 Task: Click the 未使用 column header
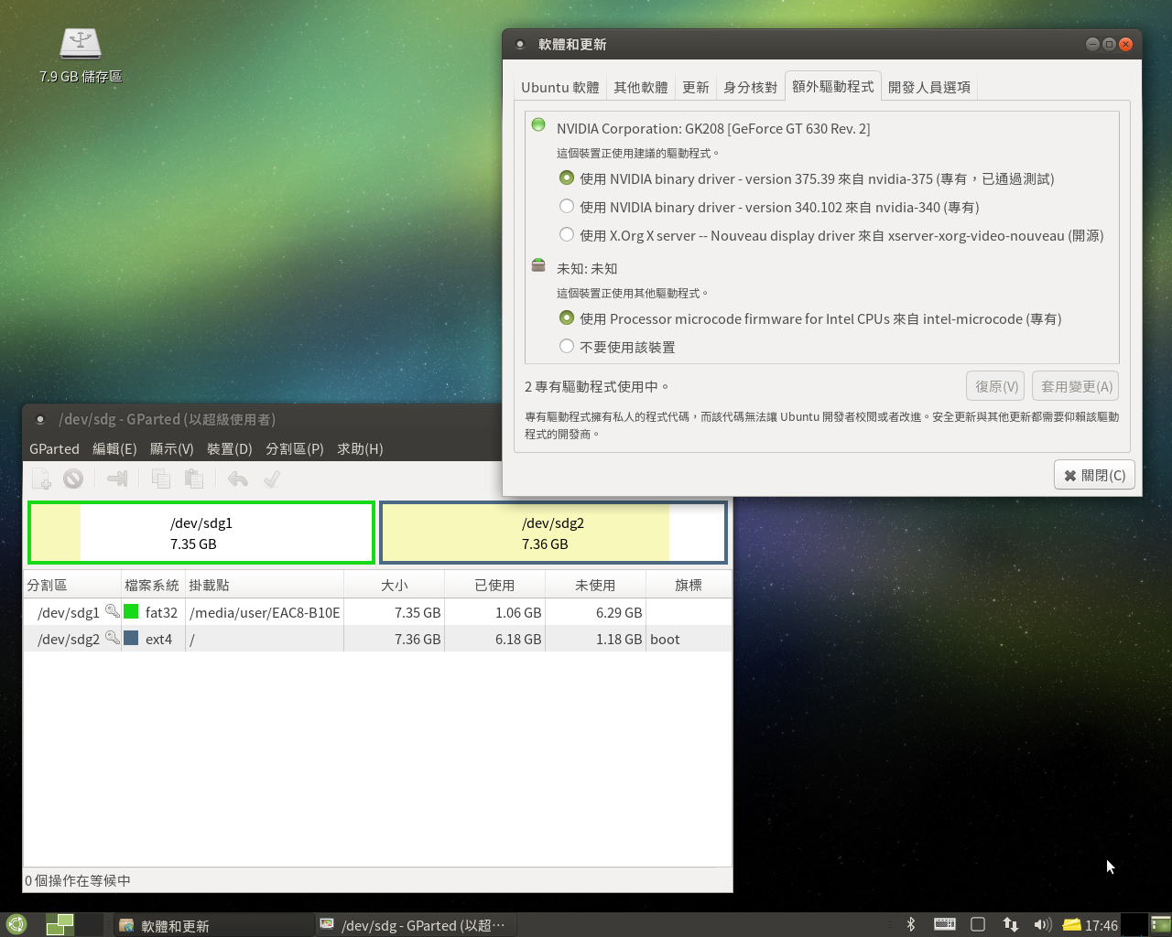point(595,585)
